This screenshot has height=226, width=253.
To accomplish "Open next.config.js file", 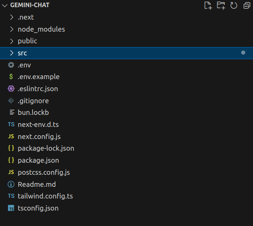I will (39, 137).
